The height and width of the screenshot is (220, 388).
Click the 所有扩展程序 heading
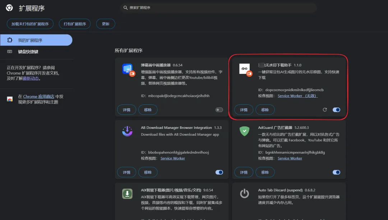coord(128,51)
